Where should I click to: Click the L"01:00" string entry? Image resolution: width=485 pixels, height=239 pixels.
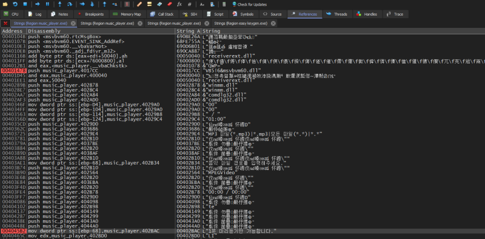pyautogui.click(x=215, y=119)
